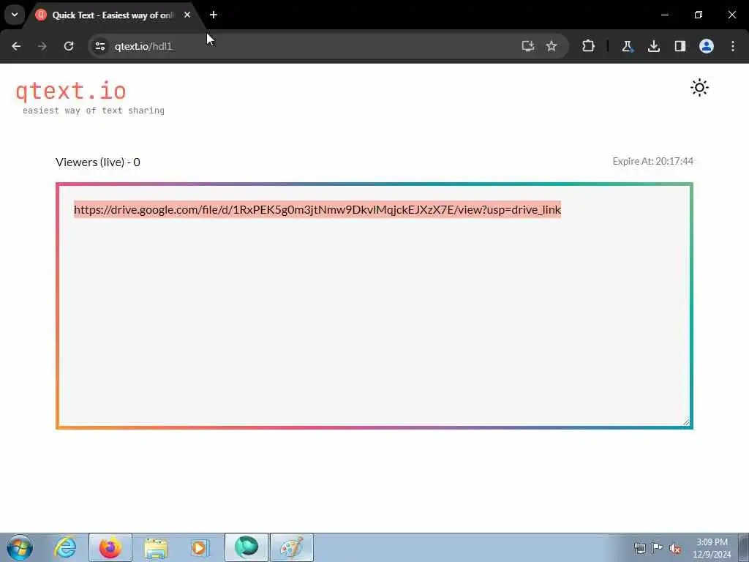Click the Expire At: 20:17:44 text

pos(653,161)
